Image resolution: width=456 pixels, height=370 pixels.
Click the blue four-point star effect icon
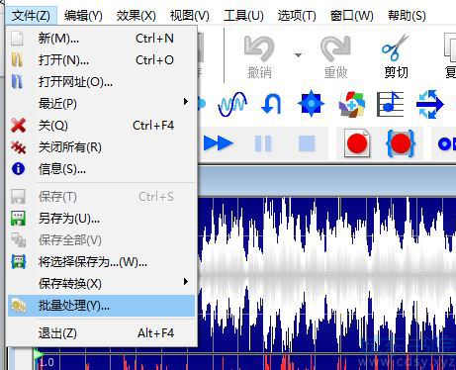(x=311, y=104)
